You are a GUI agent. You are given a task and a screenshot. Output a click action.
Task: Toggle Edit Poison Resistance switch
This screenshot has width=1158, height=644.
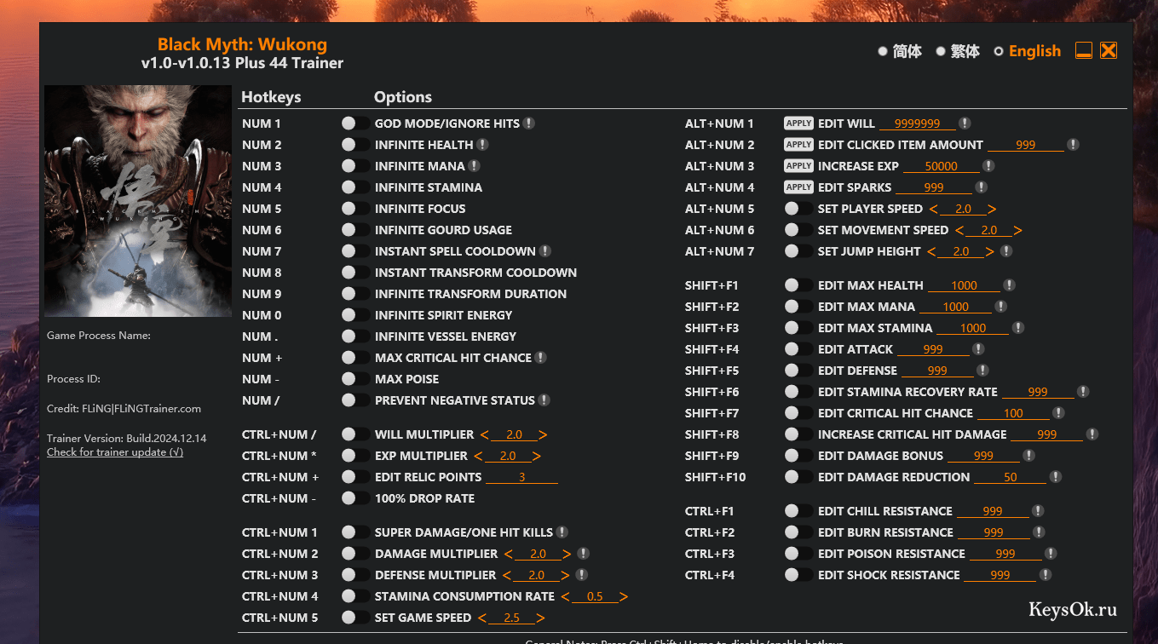point(798,554)
